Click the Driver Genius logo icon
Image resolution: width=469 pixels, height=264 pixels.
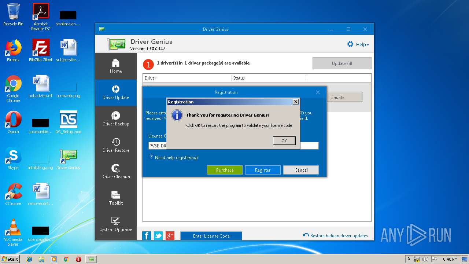click(116, 44)
